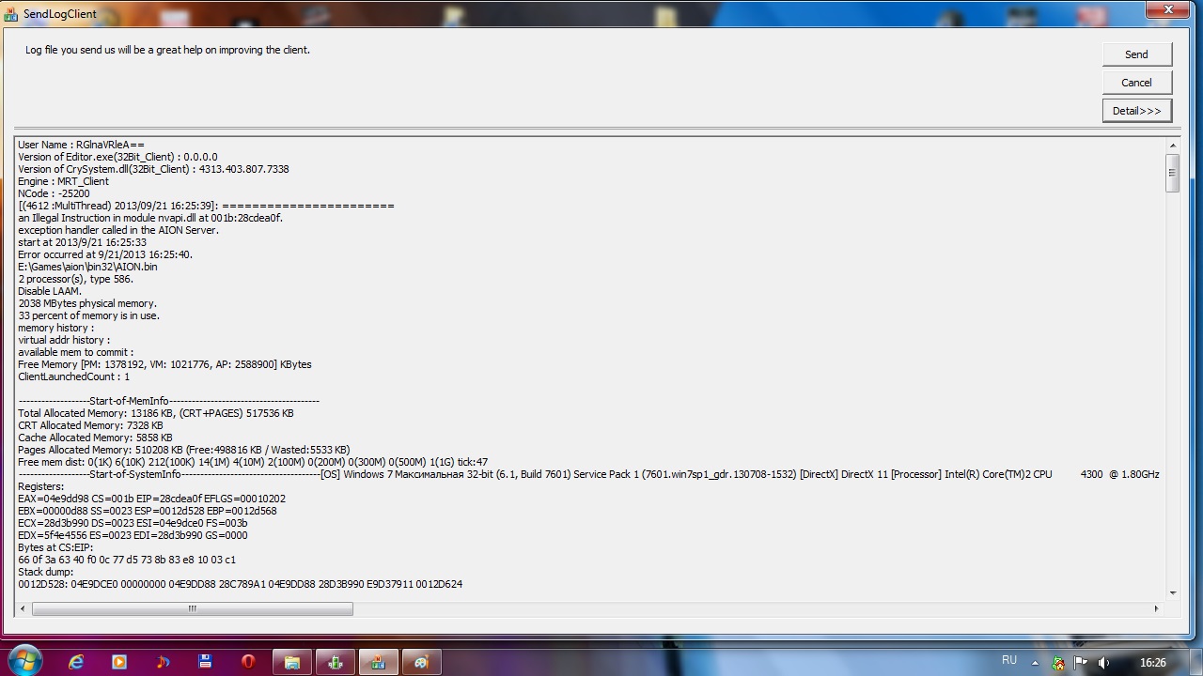Switch to the paint palette taskbar app
Viewport: 1203px width, 676px height.
pyautogui.click(x=422, y=662)
